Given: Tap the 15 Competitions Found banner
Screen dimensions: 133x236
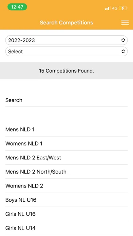Looking at the screenshot, I should [66, 71].
